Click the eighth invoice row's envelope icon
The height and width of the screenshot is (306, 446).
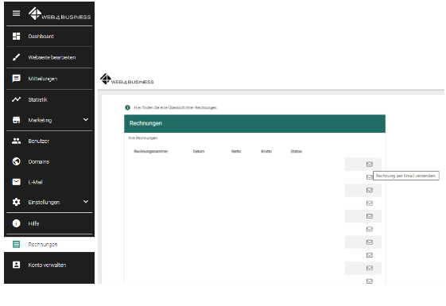click(x=369, y=255)
